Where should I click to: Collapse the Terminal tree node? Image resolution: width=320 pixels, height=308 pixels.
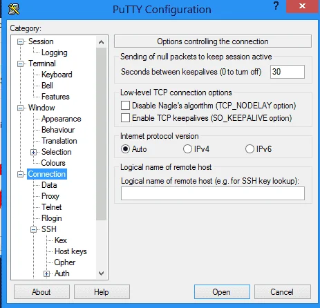(x=20, y=64)
